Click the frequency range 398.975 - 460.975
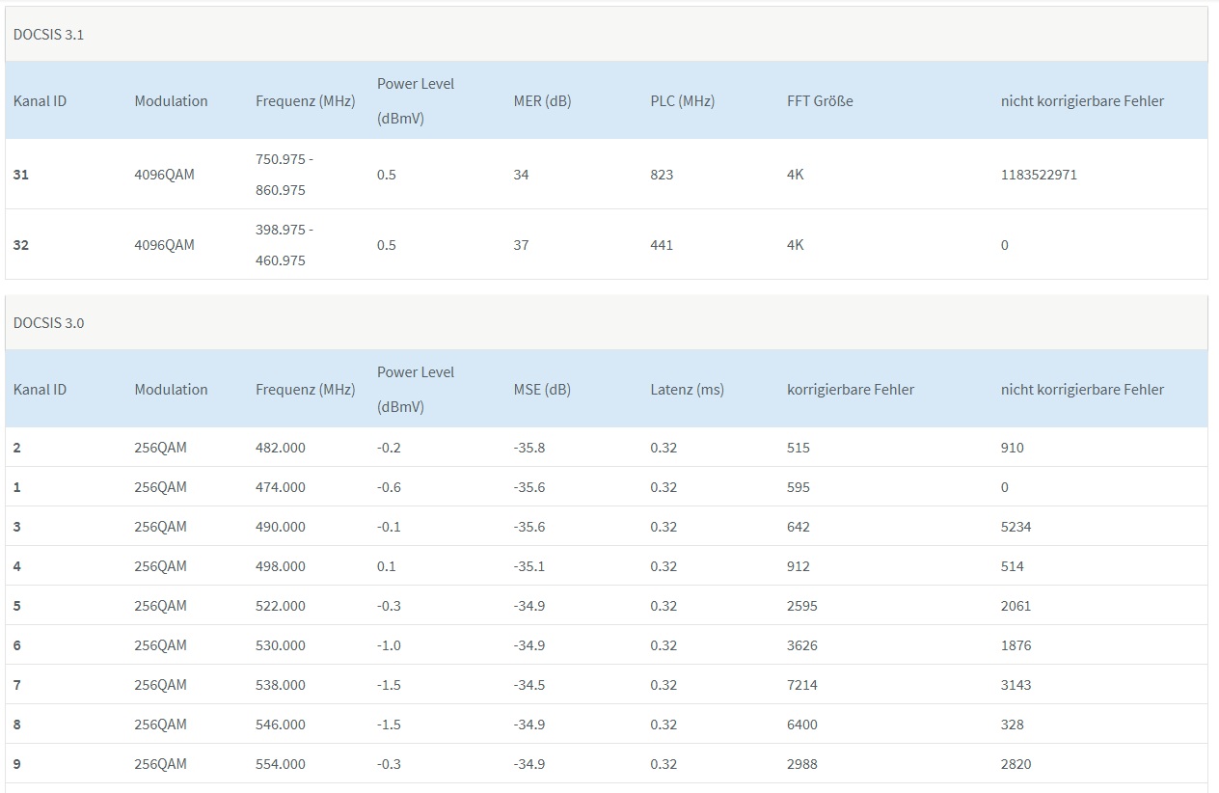The image size is (1219, 793). [284, 245]
